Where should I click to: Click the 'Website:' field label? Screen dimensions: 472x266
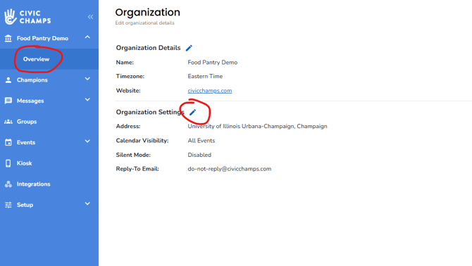point(128,91)
